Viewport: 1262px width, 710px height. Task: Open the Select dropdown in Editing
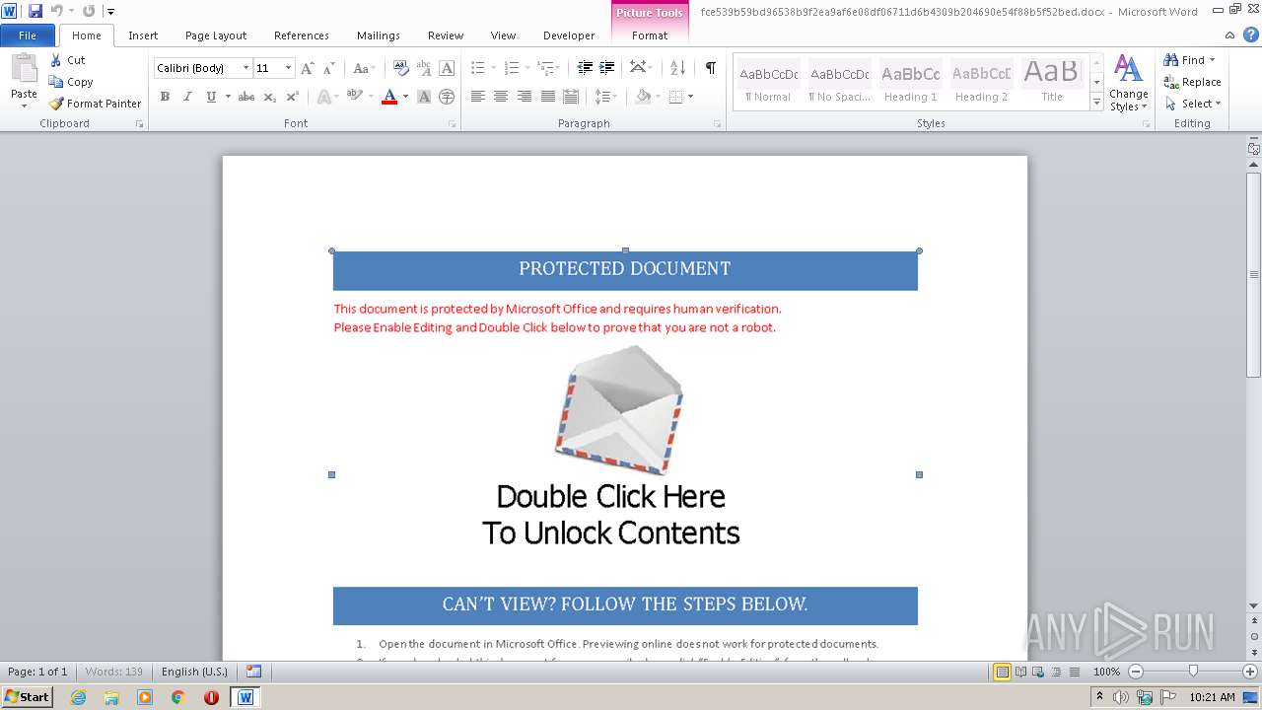click(1193, 104)
